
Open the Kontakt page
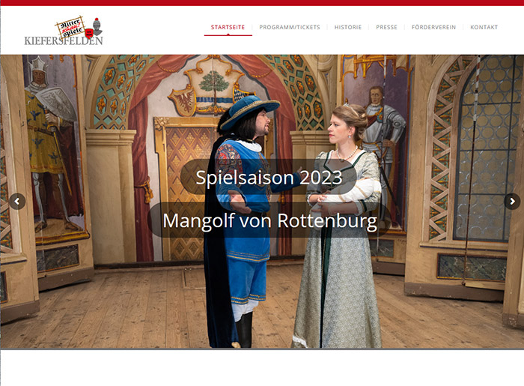tap(484, 27)
